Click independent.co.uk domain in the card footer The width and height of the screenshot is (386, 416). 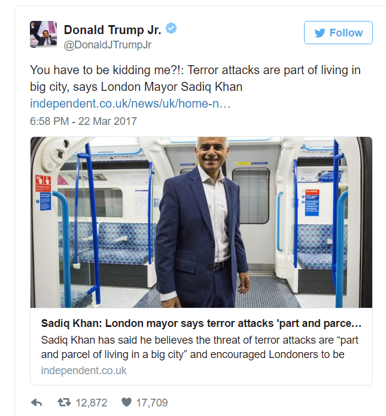point(84,371)
